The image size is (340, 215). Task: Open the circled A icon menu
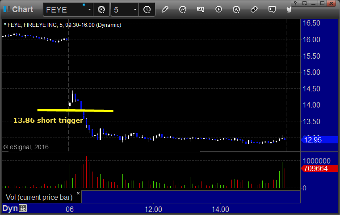(x=236, y=9)
